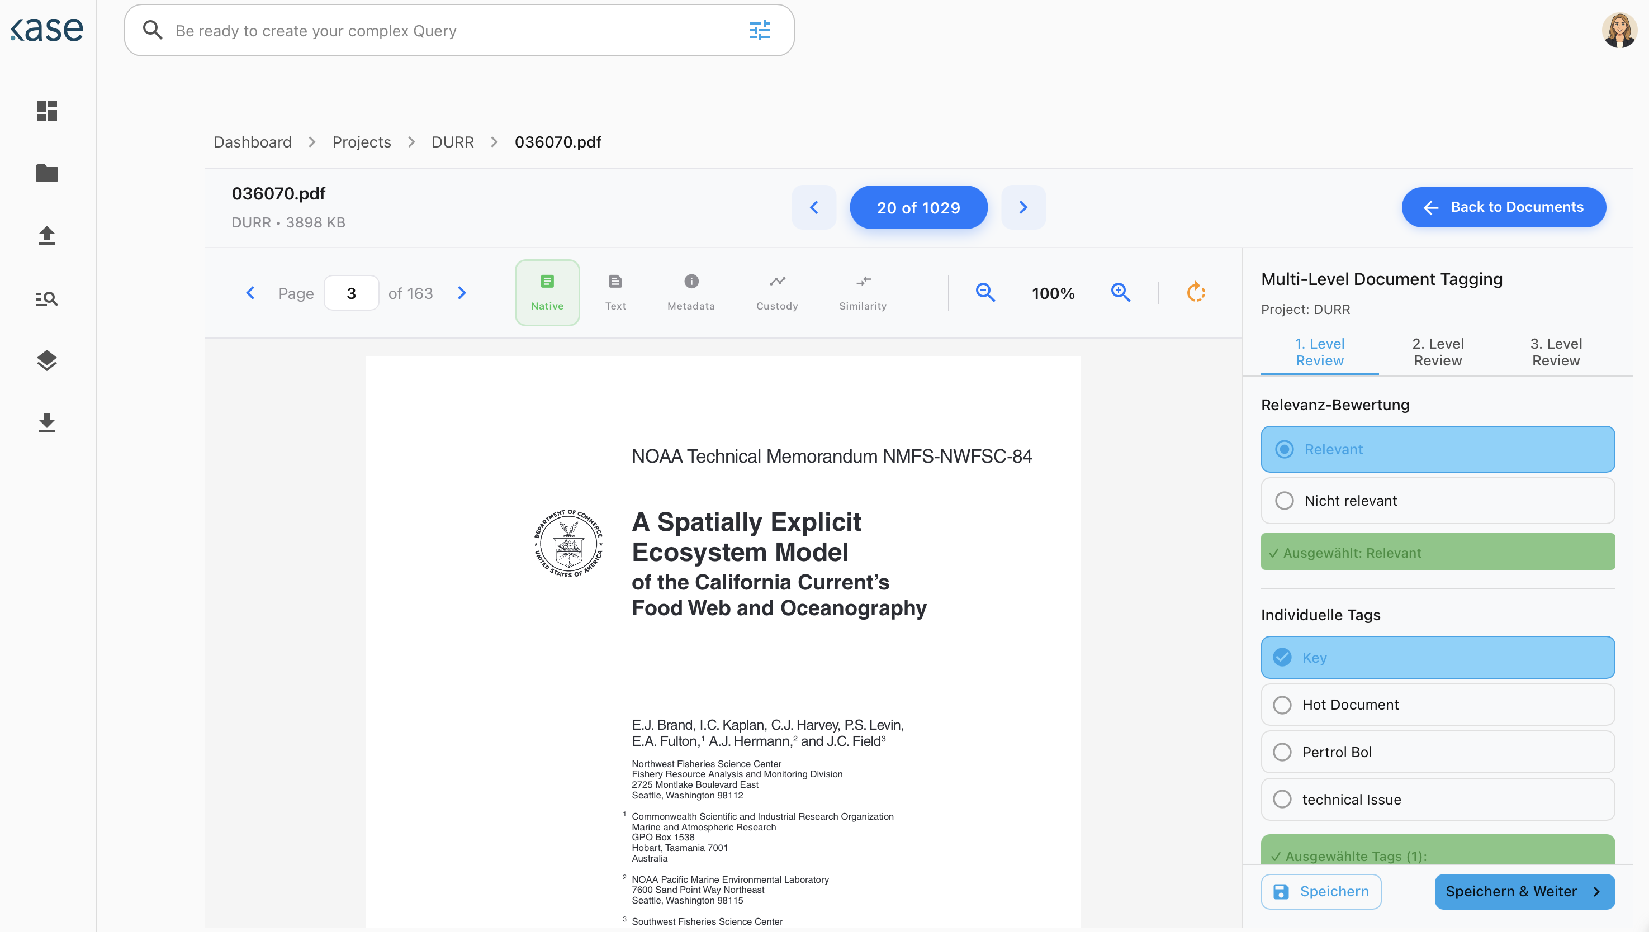Click the layers icon in sidebar
This screenshot has height=932, width=1649.
pyautogui.click(x=47, y=360)
